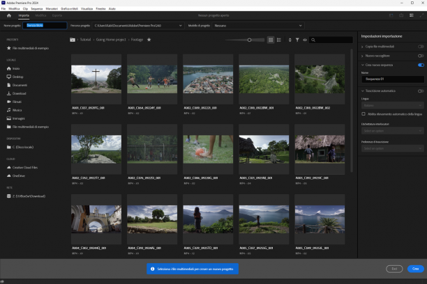The width and height of the screenshot is (427, 284).
Task: Adjust the thumbnail size slider
Action: click(249, 40)
